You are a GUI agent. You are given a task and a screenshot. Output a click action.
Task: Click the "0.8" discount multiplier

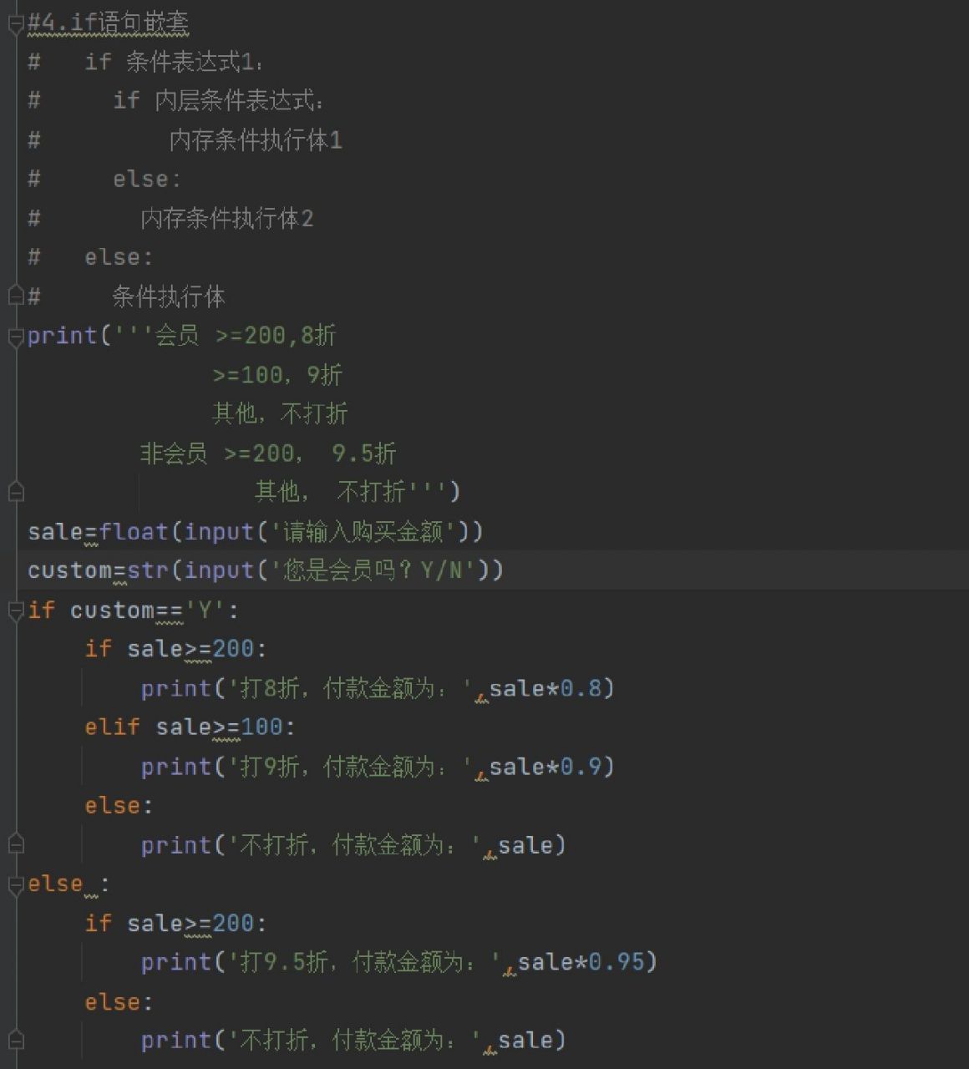590,688
